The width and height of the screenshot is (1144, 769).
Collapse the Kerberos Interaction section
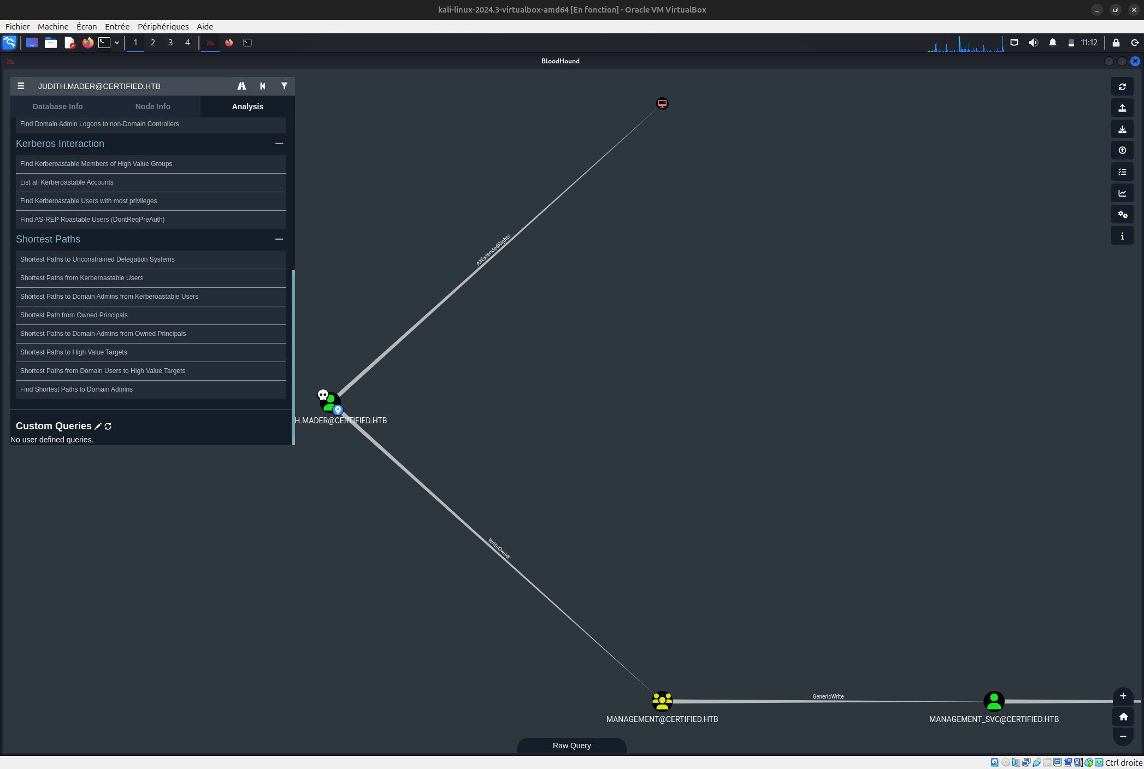[x=279, y=144]
